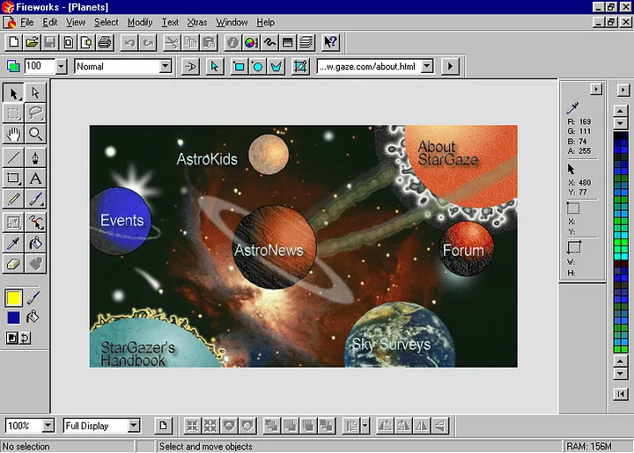The width and height of the screenshot is (634, 453).
Task: Toggle the circle hotspot tool
Action: 258,66
